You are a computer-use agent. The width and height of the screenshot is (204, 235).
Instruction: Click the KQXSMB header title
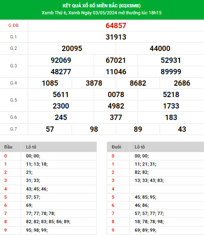coord(101,6)
